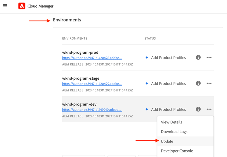The image size is (227, 157).
Task: Show info for wknd-program-dev environment
Action: click(x=198, y=109)
